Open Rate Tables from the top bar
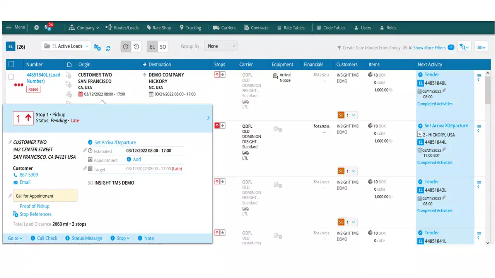Screen dimensions: 495x278 (291, 28)
